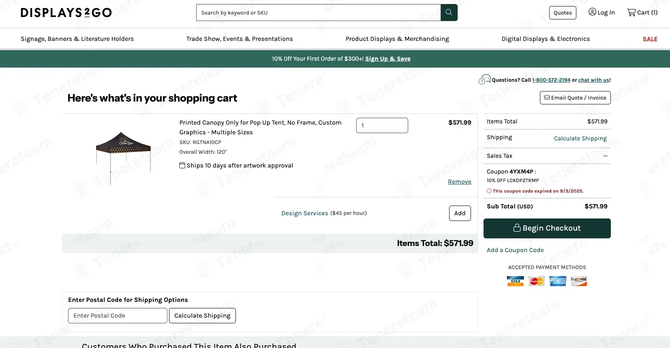Image resolution: width=670 pixels, height=348 pixels.
Task: Click the Mastercard payment icon
Action: 536,281
